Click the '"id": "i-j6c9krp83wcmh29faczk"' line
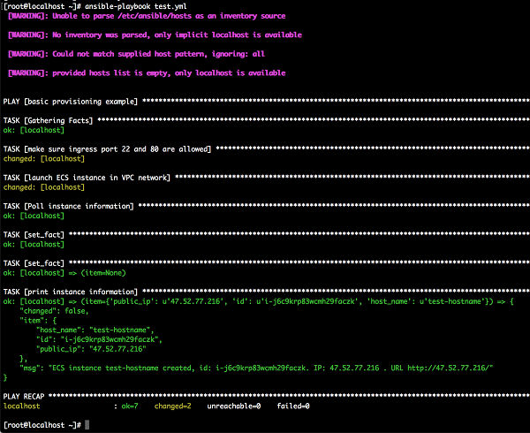 pyautogui.click(x=99, y=339)
